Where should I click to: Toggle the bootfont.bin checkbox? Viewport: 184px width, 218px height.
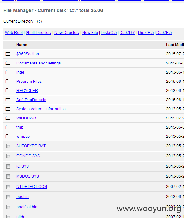tap(8, 207)
